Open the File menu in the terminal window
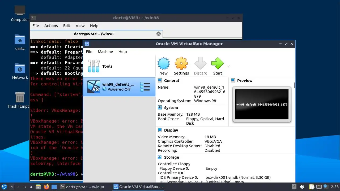 36,26
